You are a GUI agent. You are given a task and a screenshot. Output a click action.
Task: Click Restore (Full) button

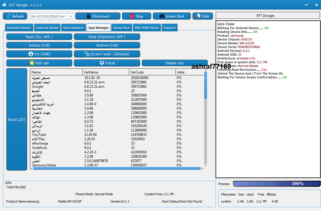107,45
